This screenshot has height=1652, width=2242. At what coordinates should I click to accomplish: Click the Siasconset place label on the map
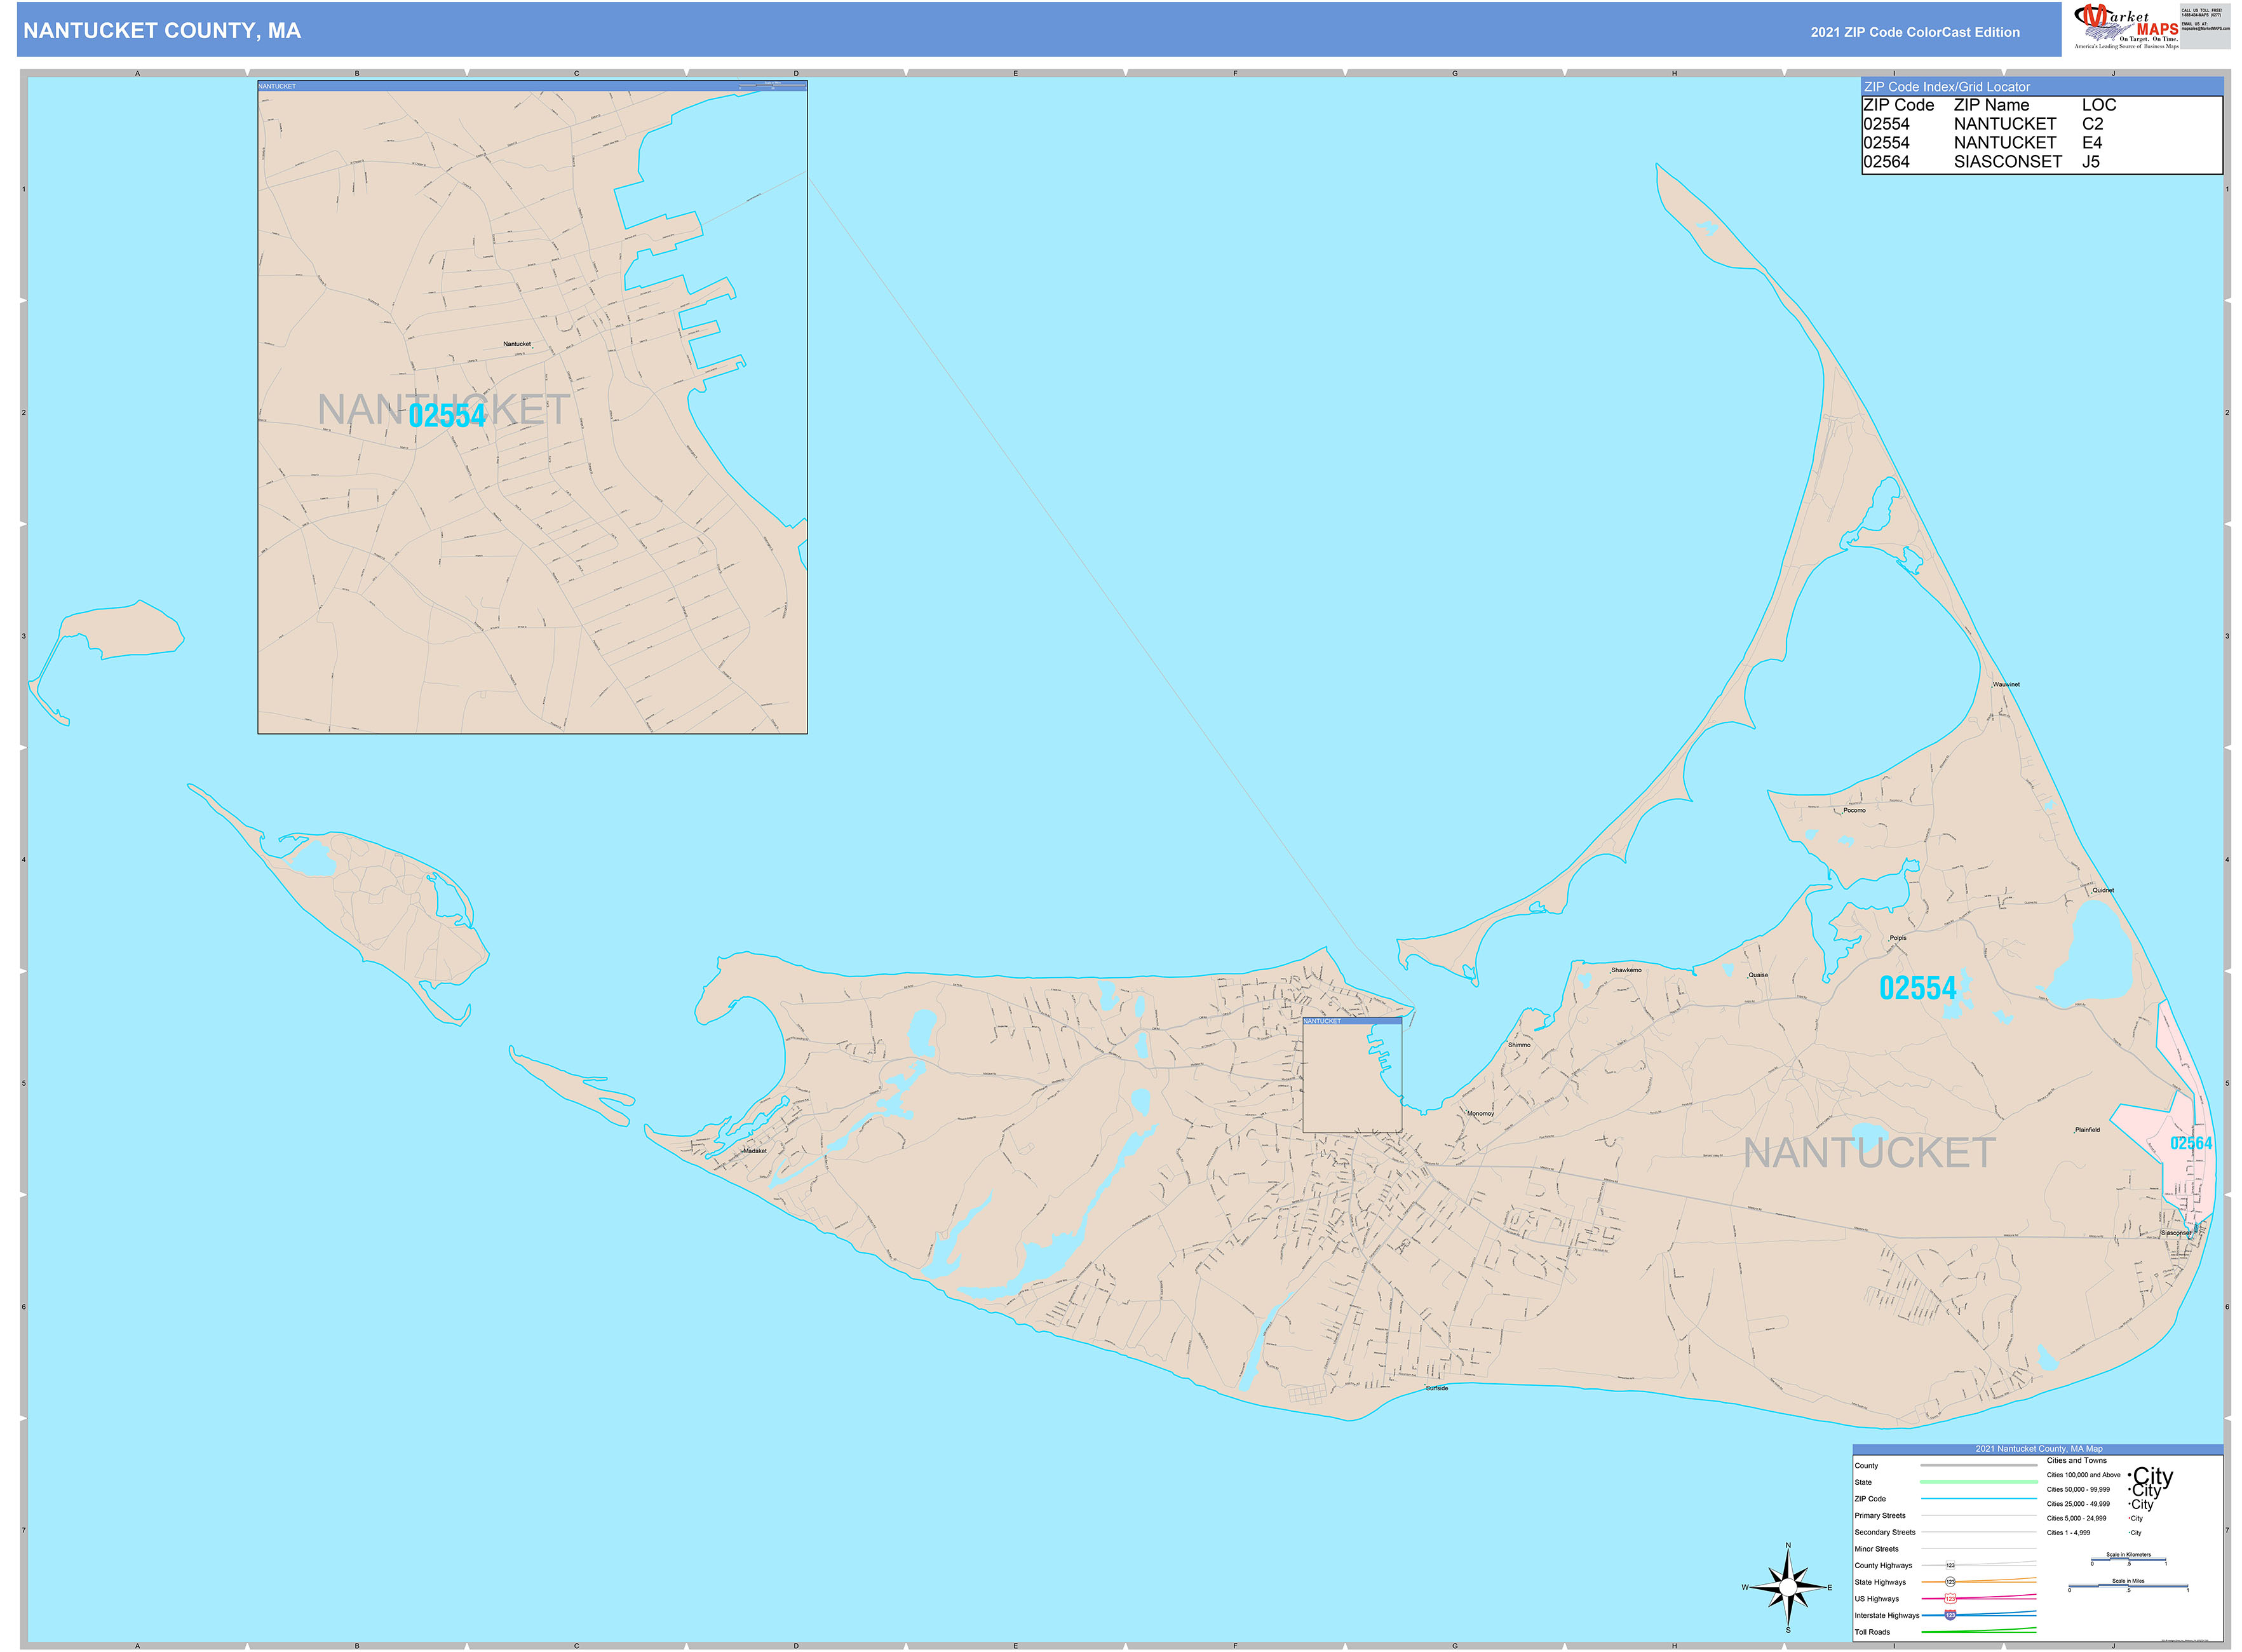pos(2176,1233)
